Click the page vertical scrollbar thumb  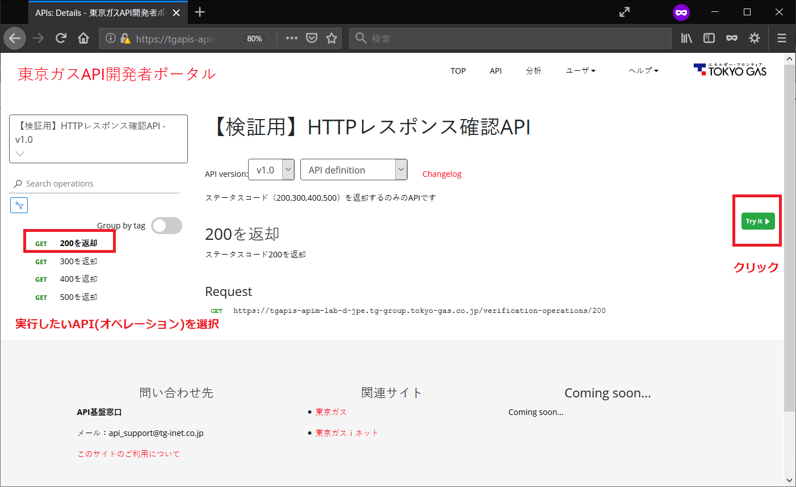[x=790, y=238]
